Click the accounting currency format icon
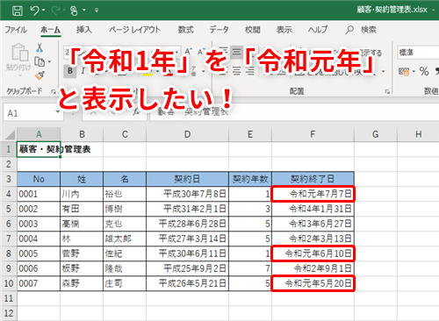The image size is (439, 321). tap(404, 71)
